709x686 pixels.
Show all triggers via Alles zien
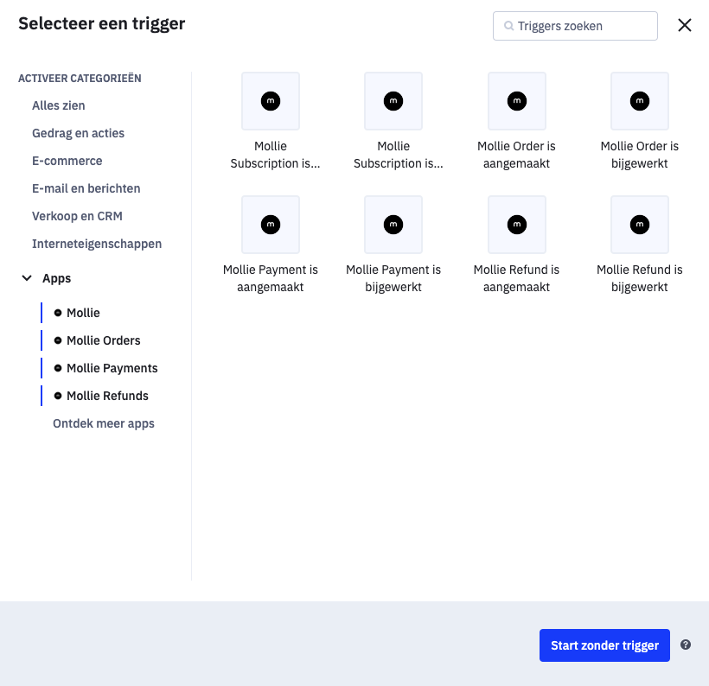coord(58,105)
